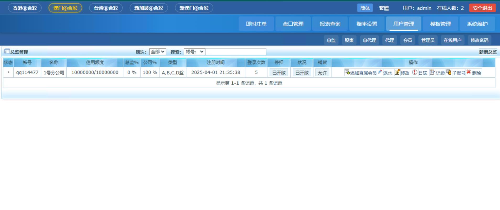
Task: Click the 安全退出 logout button
Action: 482,8
